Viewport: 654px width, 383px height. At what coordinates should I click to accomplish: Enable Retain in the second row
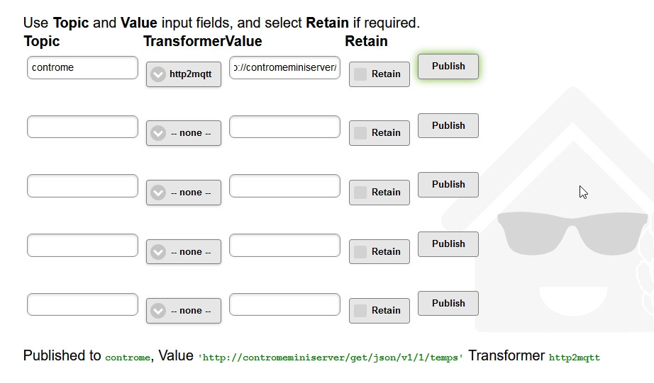[x=361, y=132]
